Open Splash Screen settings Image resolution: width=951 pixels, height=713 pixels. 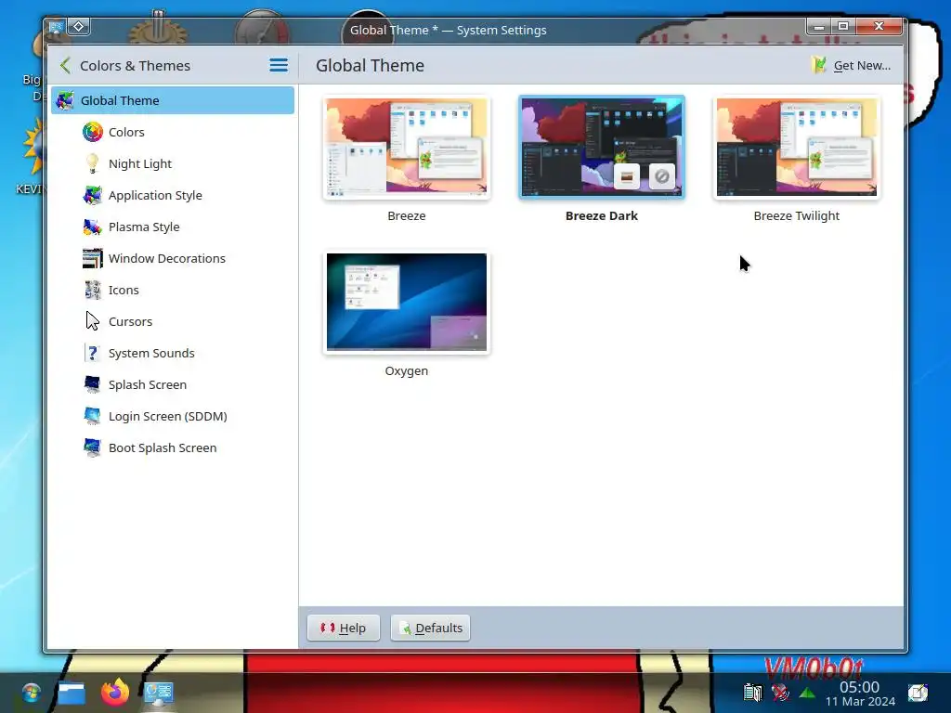tap(172, 384)
